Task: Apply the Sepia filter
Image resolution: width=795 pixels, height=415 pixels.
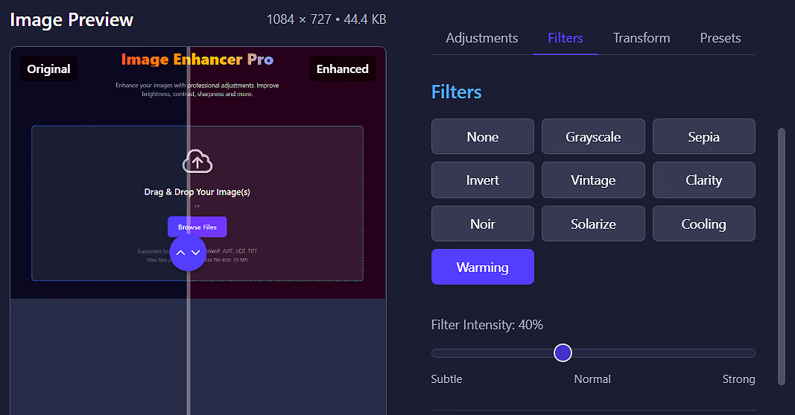Action: tap(703, 136)
